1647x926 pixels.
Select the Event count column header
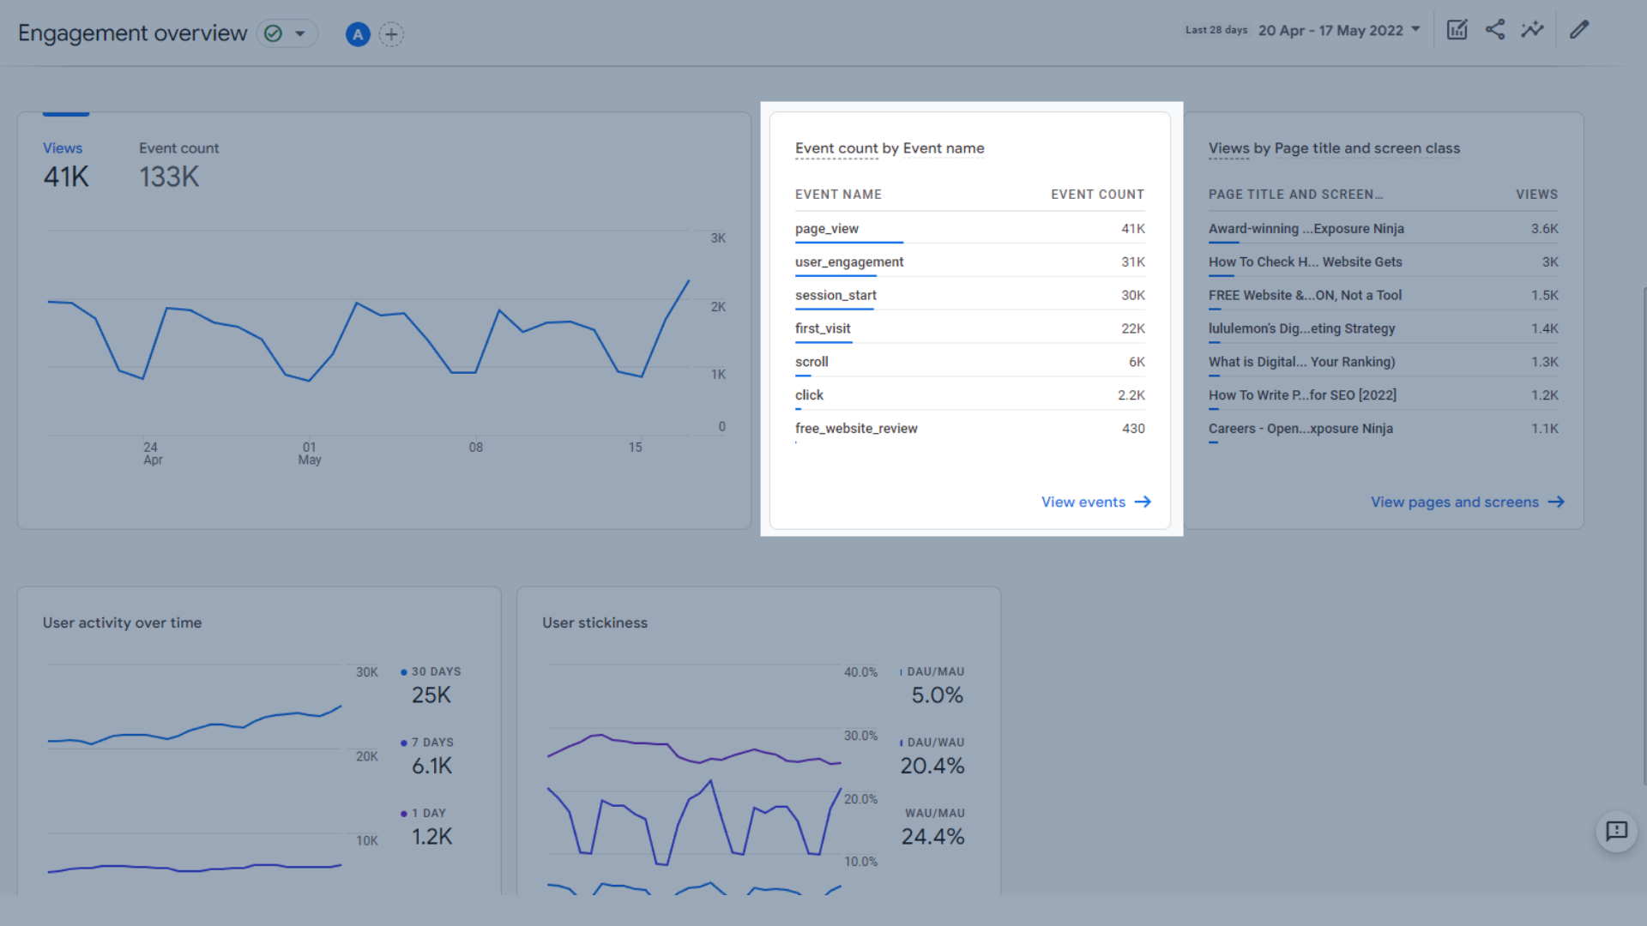(1097, 193)
